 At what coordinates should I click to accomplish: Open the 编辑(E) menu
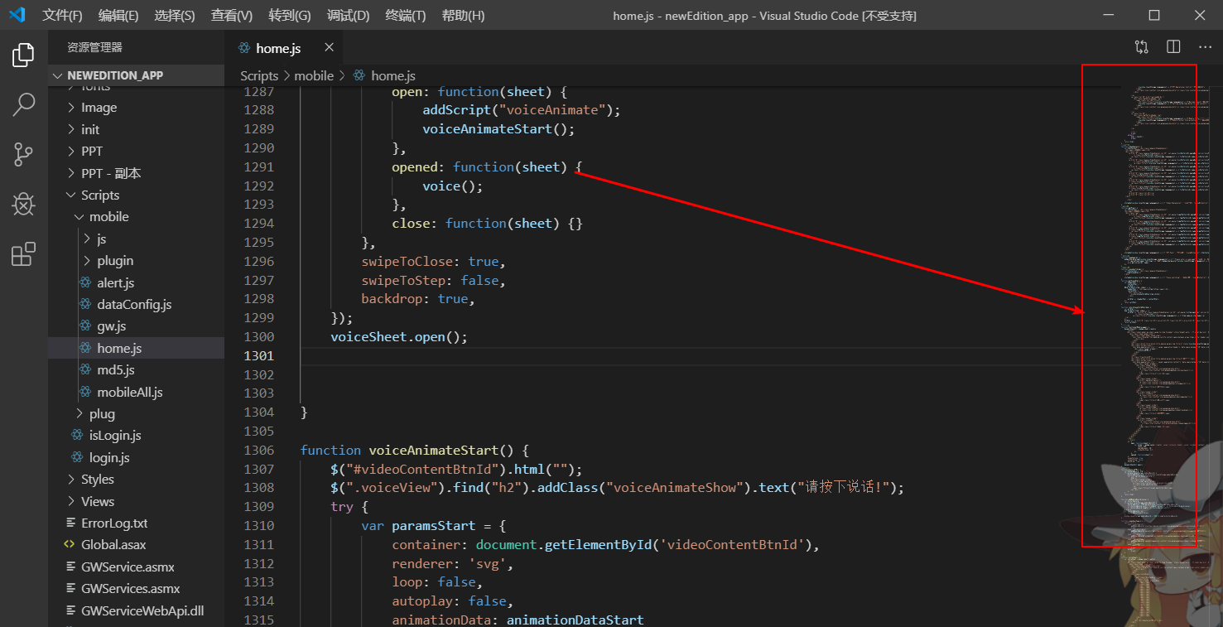click(118, 16)
